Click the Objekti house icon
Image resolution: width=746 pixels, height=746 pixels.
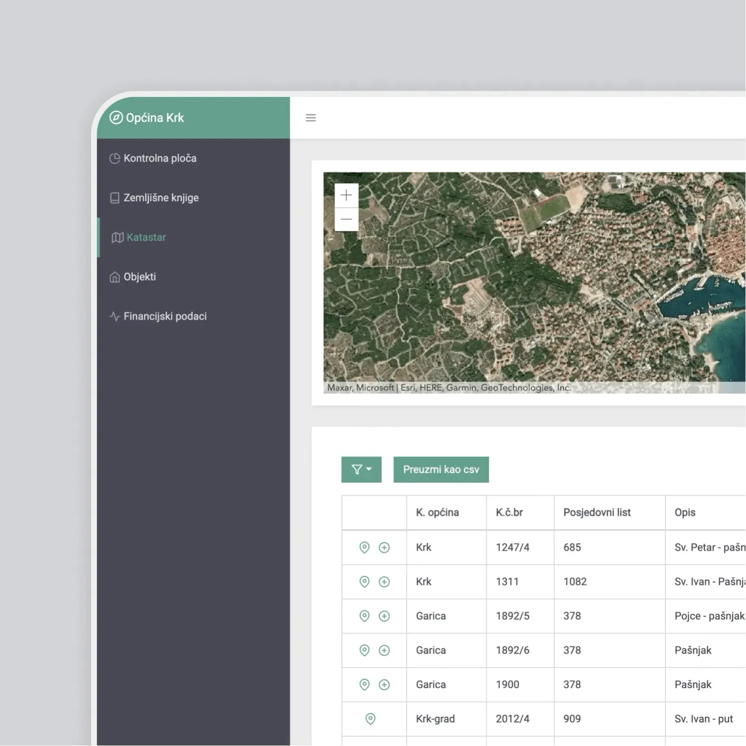tap(114, 277)
